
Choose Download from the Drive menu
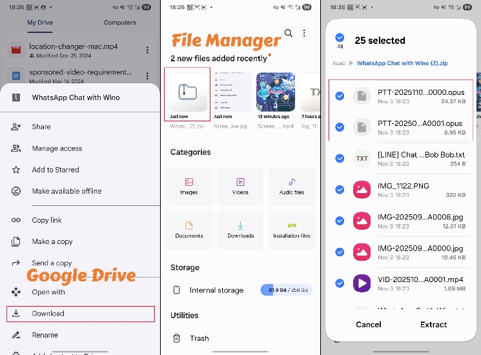[80, 314]
